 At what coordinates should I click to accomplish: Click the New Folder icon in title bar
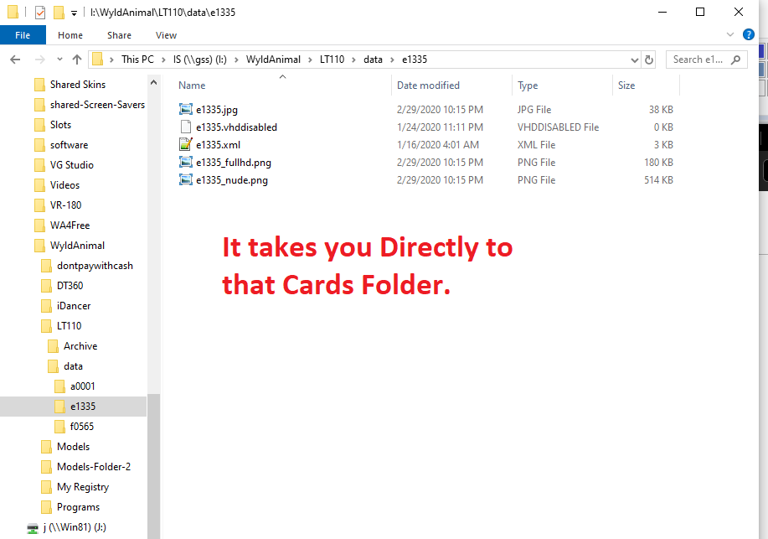(x=58, y=13)
